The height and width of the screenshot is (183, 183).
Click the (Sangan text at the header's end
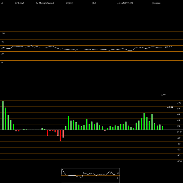click(156, 3)
